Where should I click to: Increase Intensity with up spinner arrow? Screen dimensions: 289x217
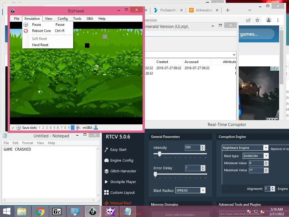pos(203,146)
